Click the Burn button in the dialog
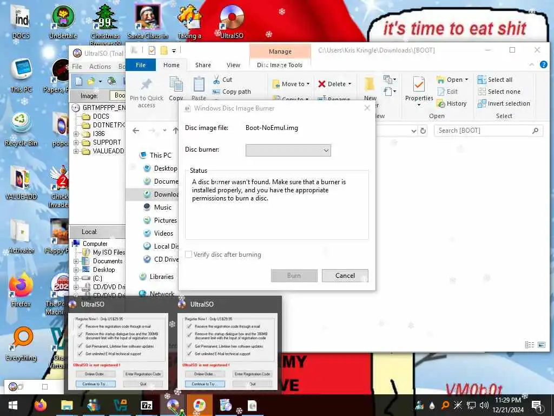 coord(294,276)
